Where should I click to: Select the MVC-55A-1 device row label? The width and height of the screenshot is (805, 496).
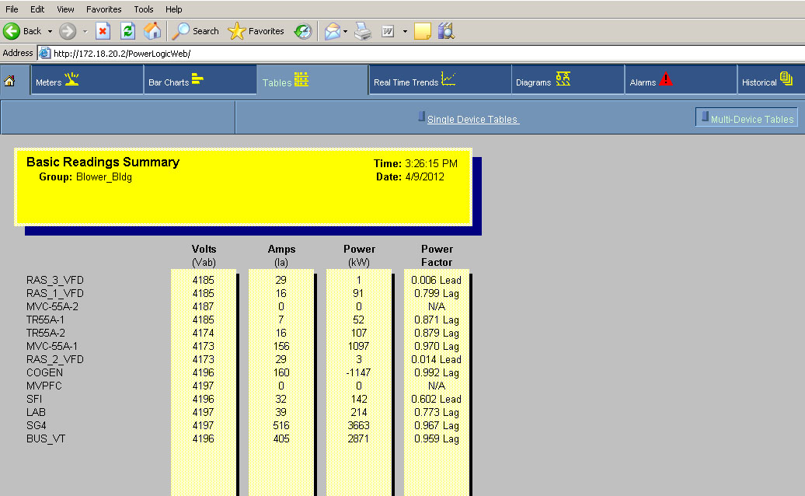pos(52,347)
